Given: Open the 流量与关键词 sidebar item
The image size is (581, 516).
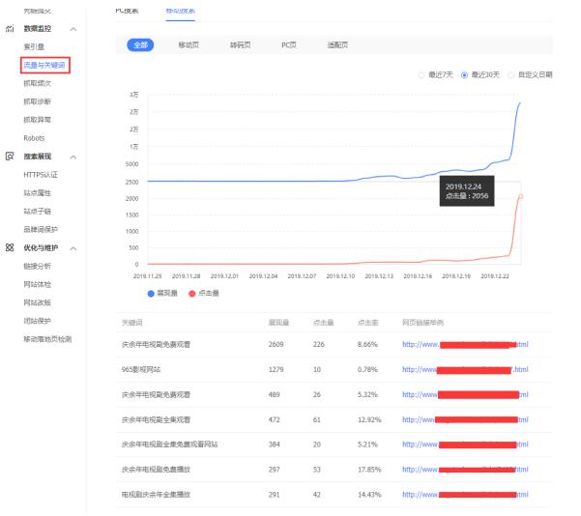Looking at the screenshot, I should point(44,65).
